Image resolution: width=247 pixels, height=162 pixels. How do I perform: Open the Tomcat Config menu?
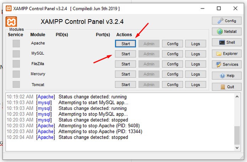(x=172, y=84)
